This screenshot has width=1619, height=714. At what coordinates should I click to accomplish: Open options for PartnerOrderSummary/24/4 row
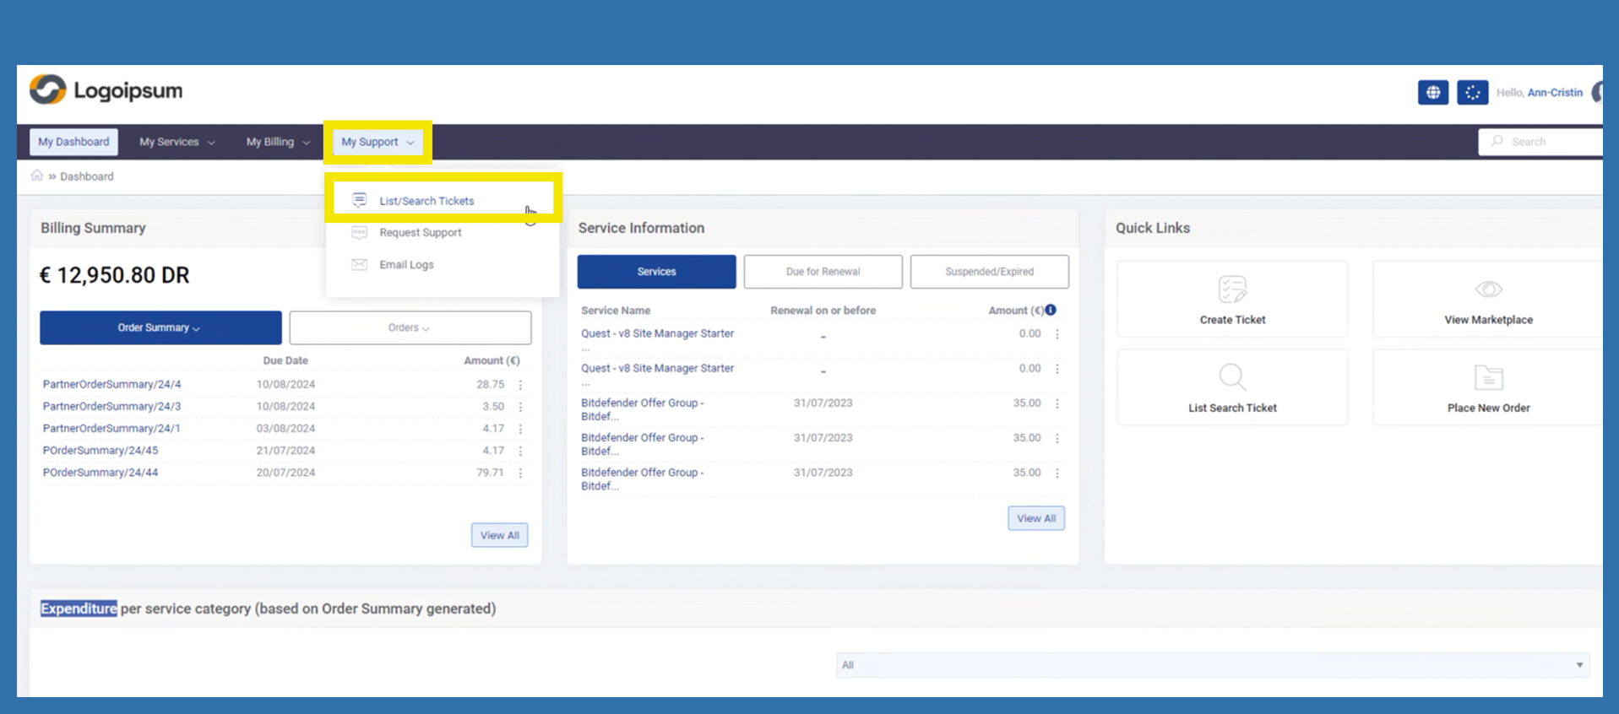(520, 385)
